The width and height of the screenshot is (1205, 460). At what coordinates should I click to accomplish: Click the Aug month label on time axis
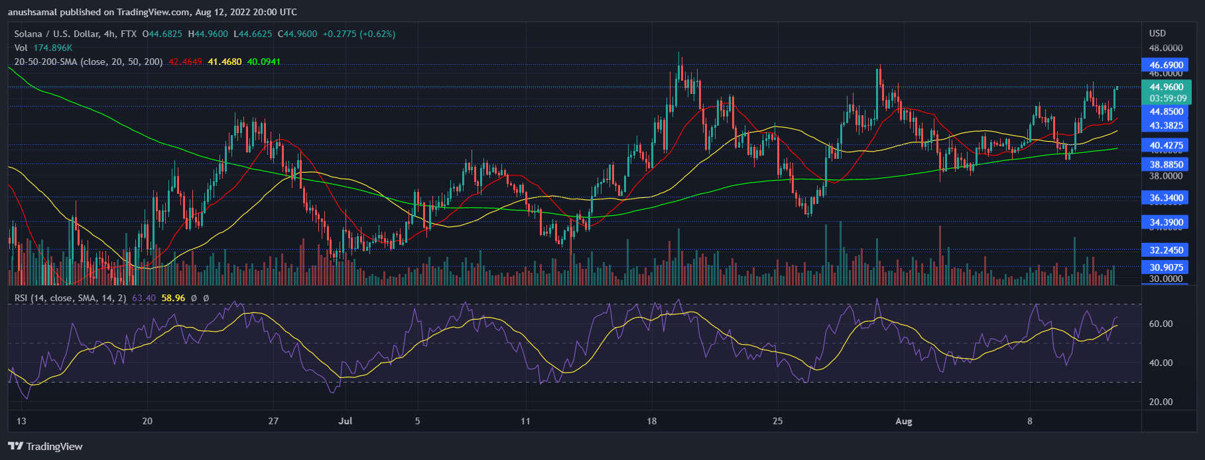click(903, 421)
